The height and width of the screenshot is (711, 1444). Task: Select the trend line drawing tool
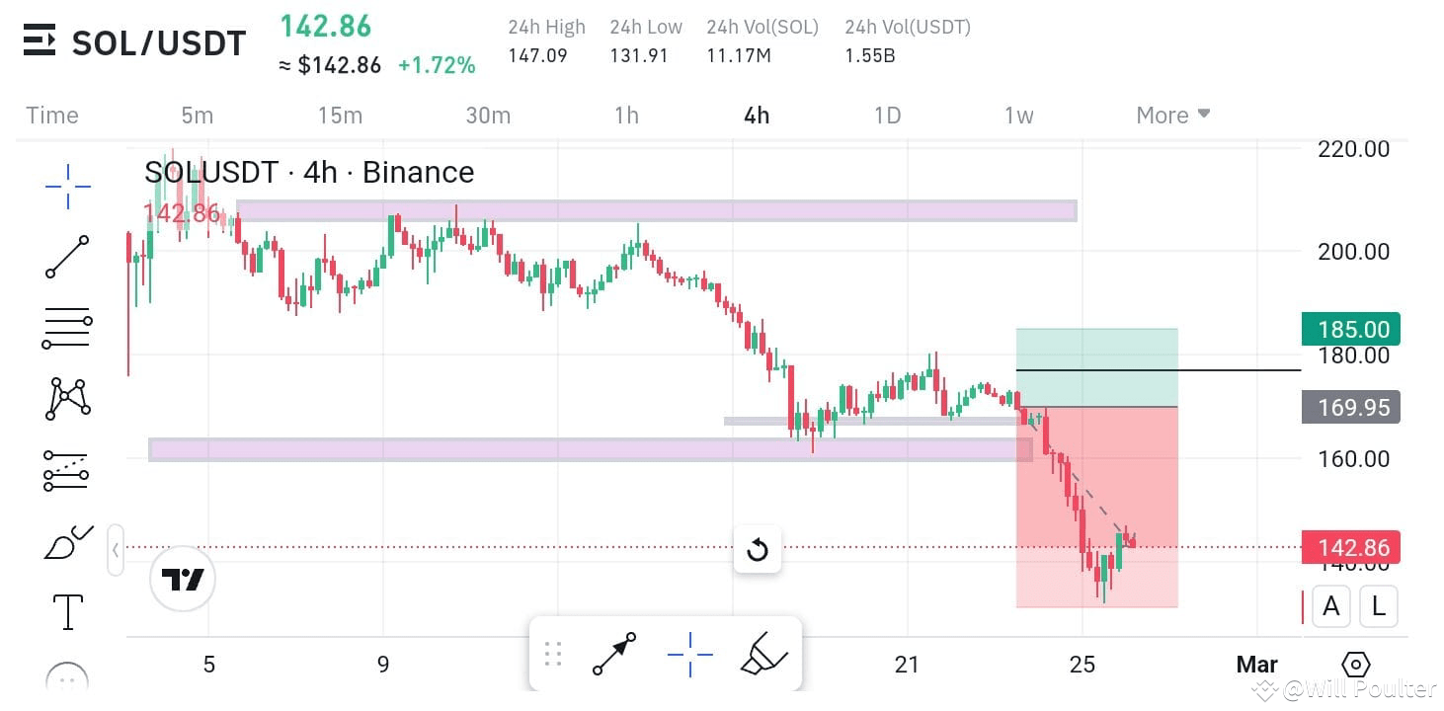(66, 256)
